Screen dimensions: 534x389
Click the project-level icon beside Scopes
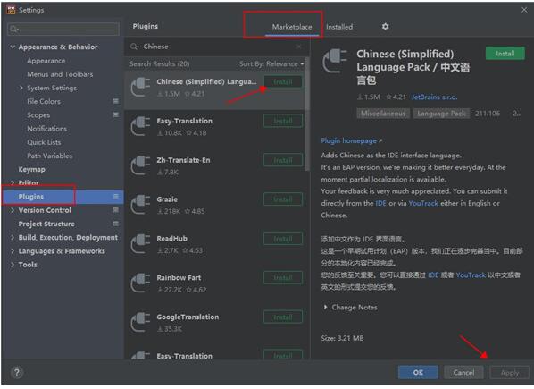tap(115, 114)
